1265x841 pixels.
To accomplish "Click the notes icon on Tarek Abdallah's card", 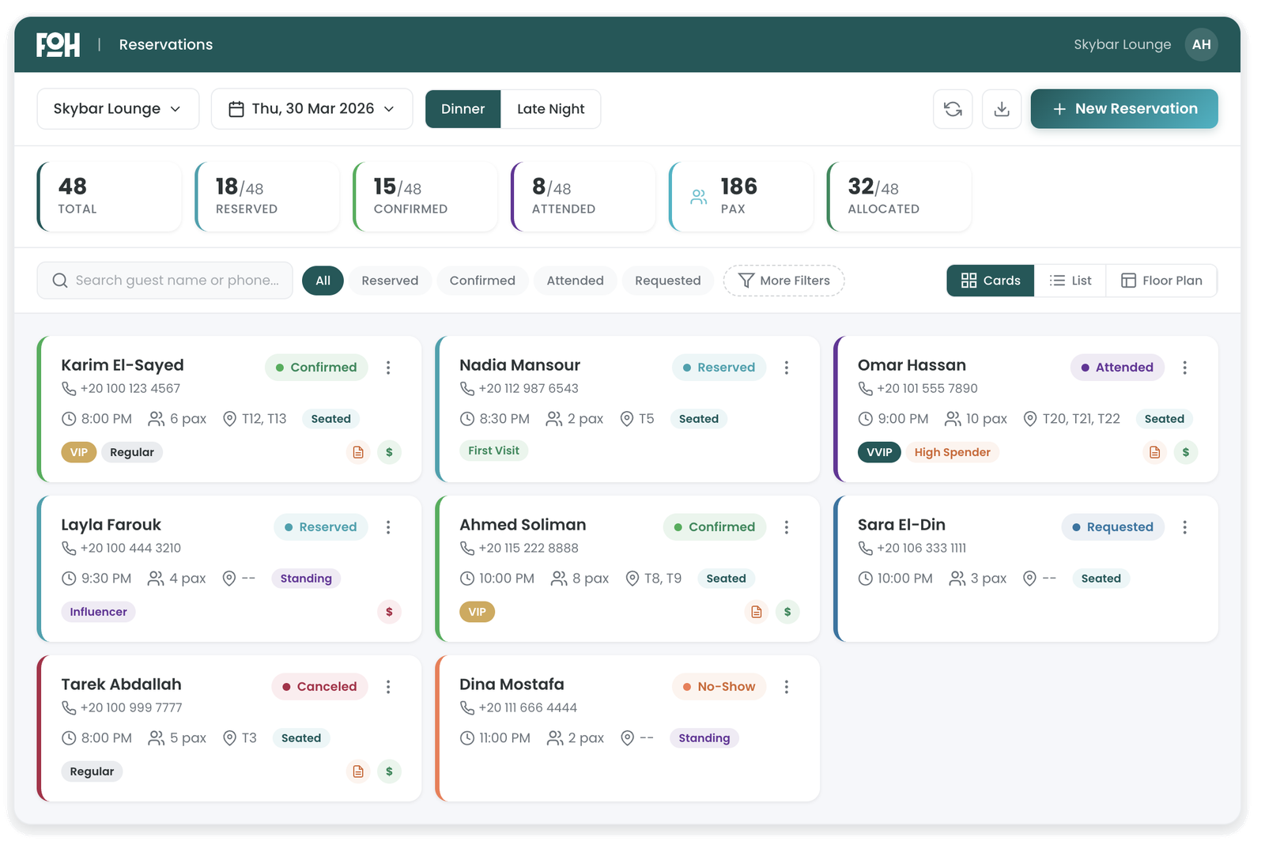I will [358, 771].
